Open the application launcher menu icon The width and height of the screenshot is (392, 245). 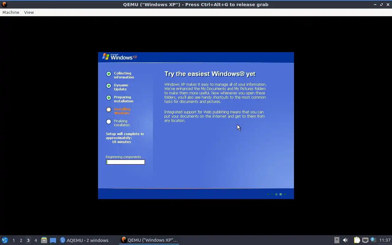[x=5, y=240]
